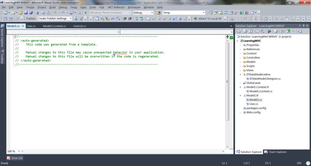Click the ReSharper green status indicator
The width and height of the screenshot is (311, 166).
[231, 37]
